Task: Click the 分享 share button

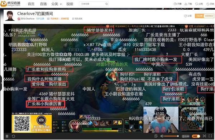Action: pos(188,16)
